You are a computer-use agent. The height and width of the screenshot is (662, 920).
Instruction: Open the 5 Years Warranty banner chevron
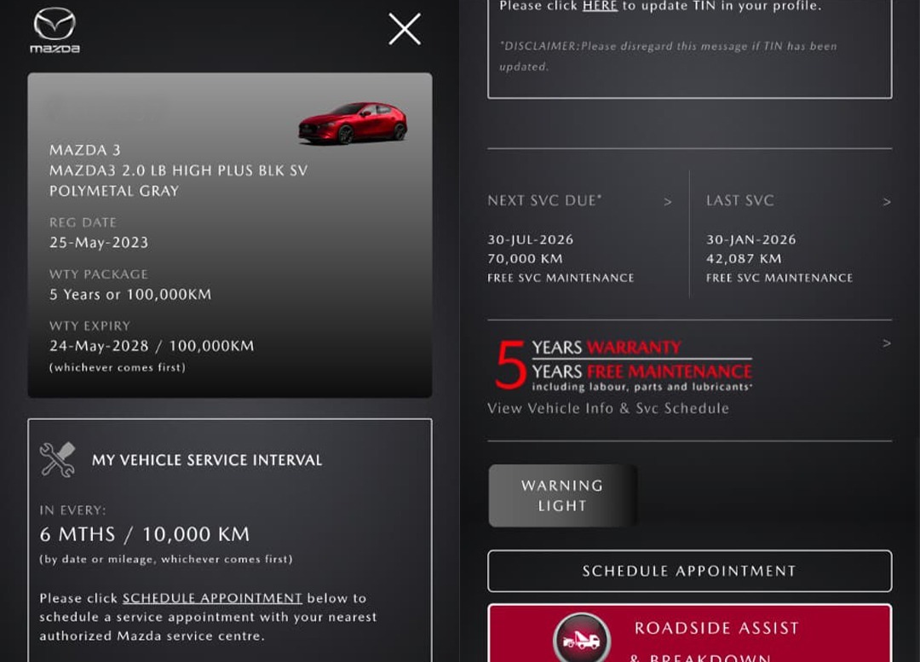887,343
